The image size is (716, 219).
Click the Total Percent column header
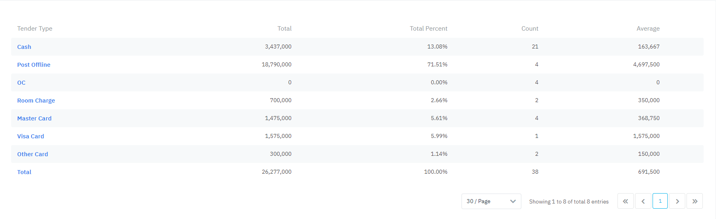coord(428,29)
